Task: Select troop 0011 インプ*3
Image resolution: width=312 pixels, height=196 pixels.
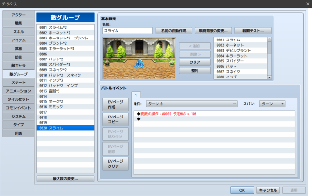Action: pos(65,80)
